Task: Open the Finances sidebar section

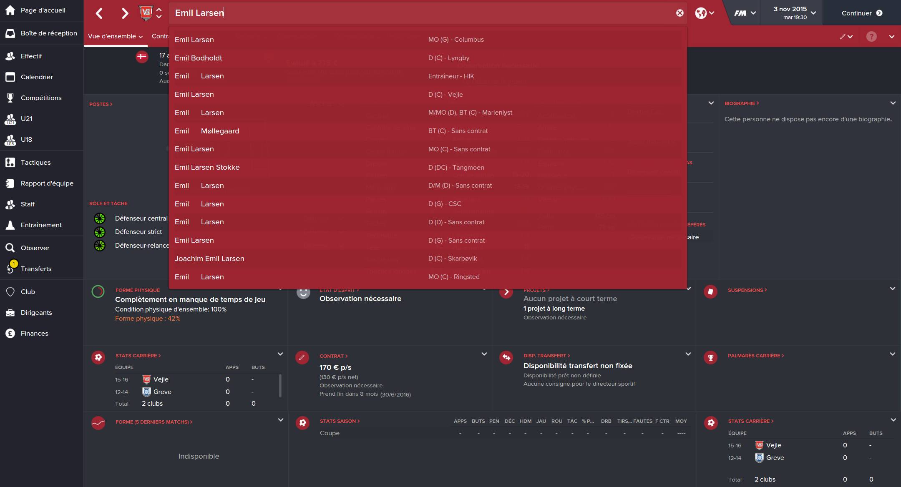Action: [x=34, y=334]
